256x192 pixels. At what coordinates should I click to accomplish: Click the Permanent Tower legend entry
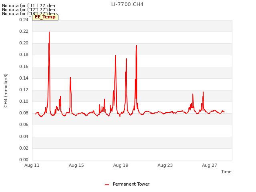click(x=127, y=184)
